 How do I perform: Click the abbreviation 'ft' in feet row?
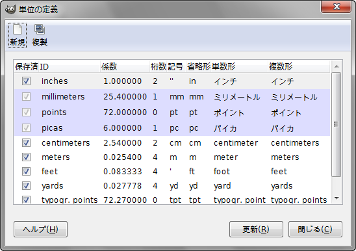(x=192, y=172)
